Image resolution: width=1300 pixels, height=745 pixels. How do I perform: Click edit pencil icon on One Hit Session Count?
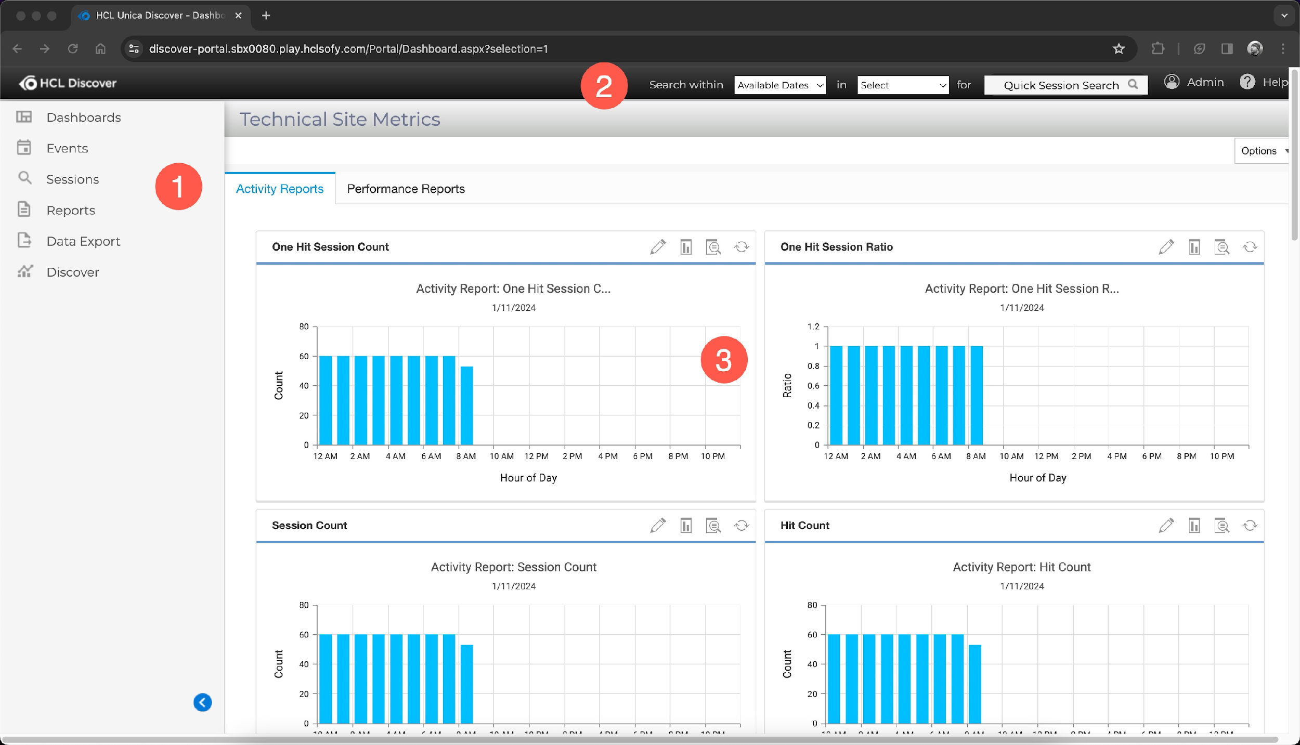(658, 247)
